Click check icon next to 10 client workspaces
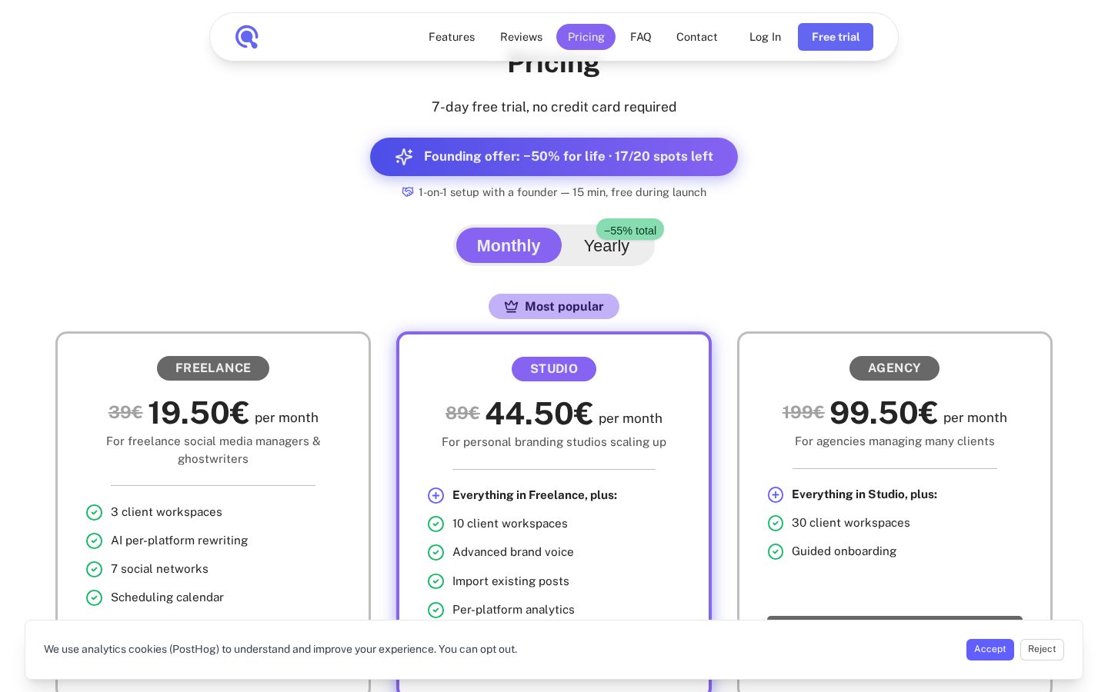The width and height of the screenshot is (1108, 692). 436,524
